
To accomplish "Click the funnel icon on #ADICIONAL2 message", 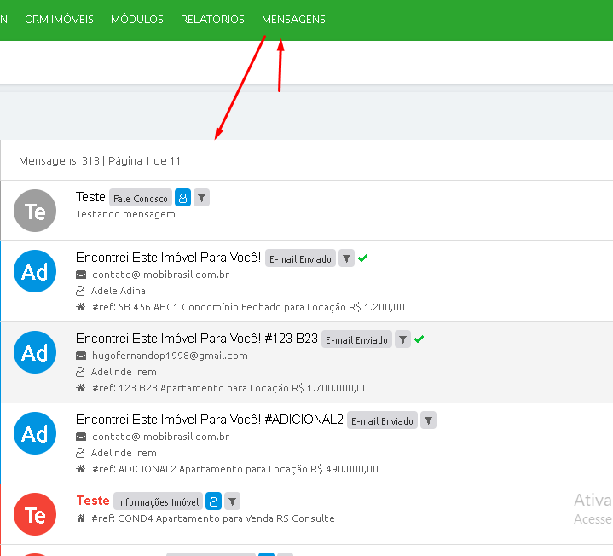I will [429, 420].
